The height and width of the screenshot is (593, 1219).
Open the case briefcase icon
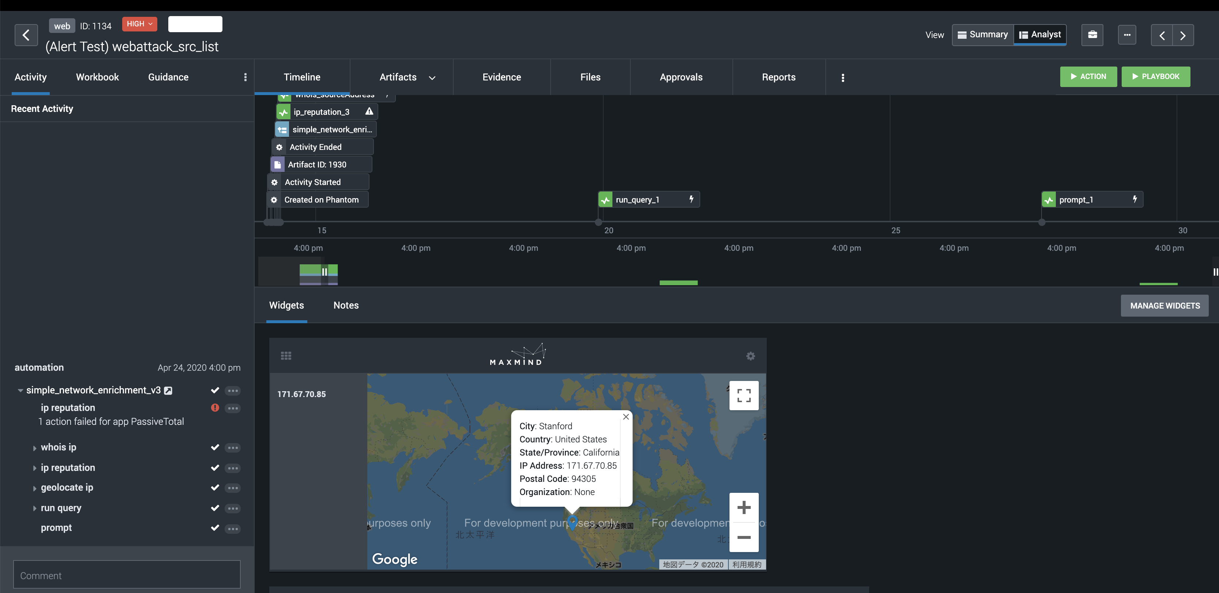1092,35
